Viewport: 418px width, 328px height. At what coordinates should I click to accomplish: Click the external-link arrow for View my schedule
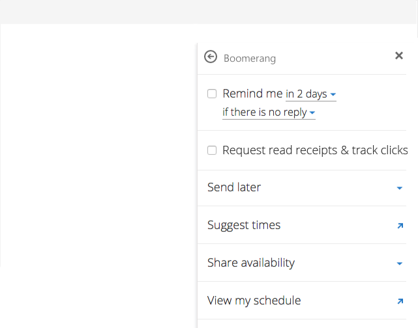[400, 301]
